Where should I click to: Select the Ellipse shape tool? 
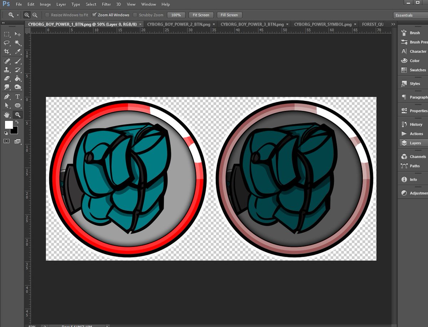click(x=17, y=105)
